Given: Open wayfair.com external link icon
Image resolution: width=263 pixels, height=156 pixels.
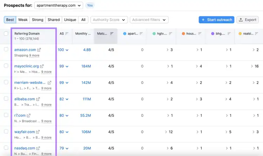Looking at the screenshot, I should (38, 132).
